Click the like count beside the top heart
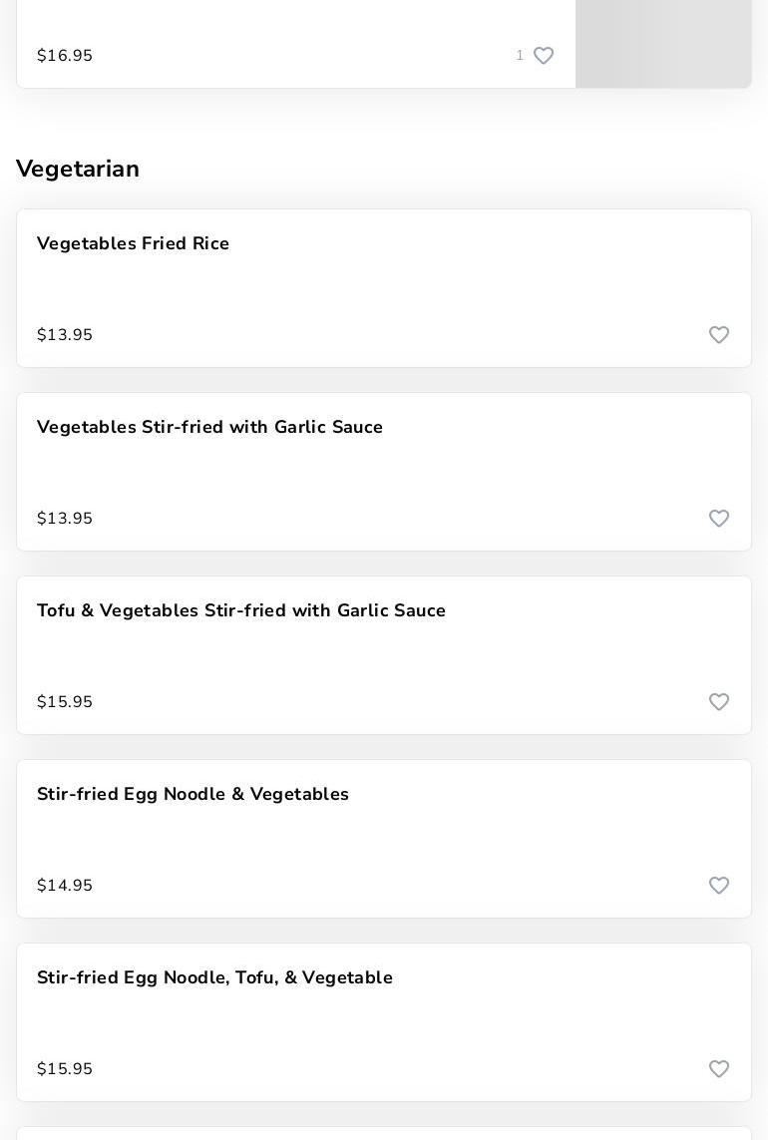 (520, 56)
